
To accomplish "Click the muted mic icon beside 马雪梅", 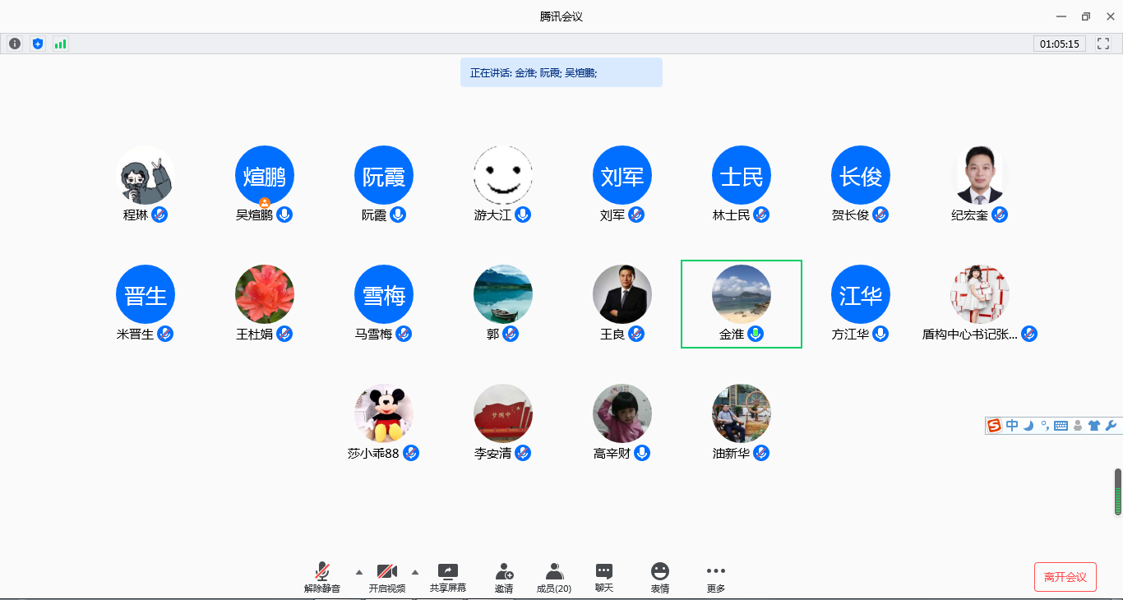I will (404, 334).
